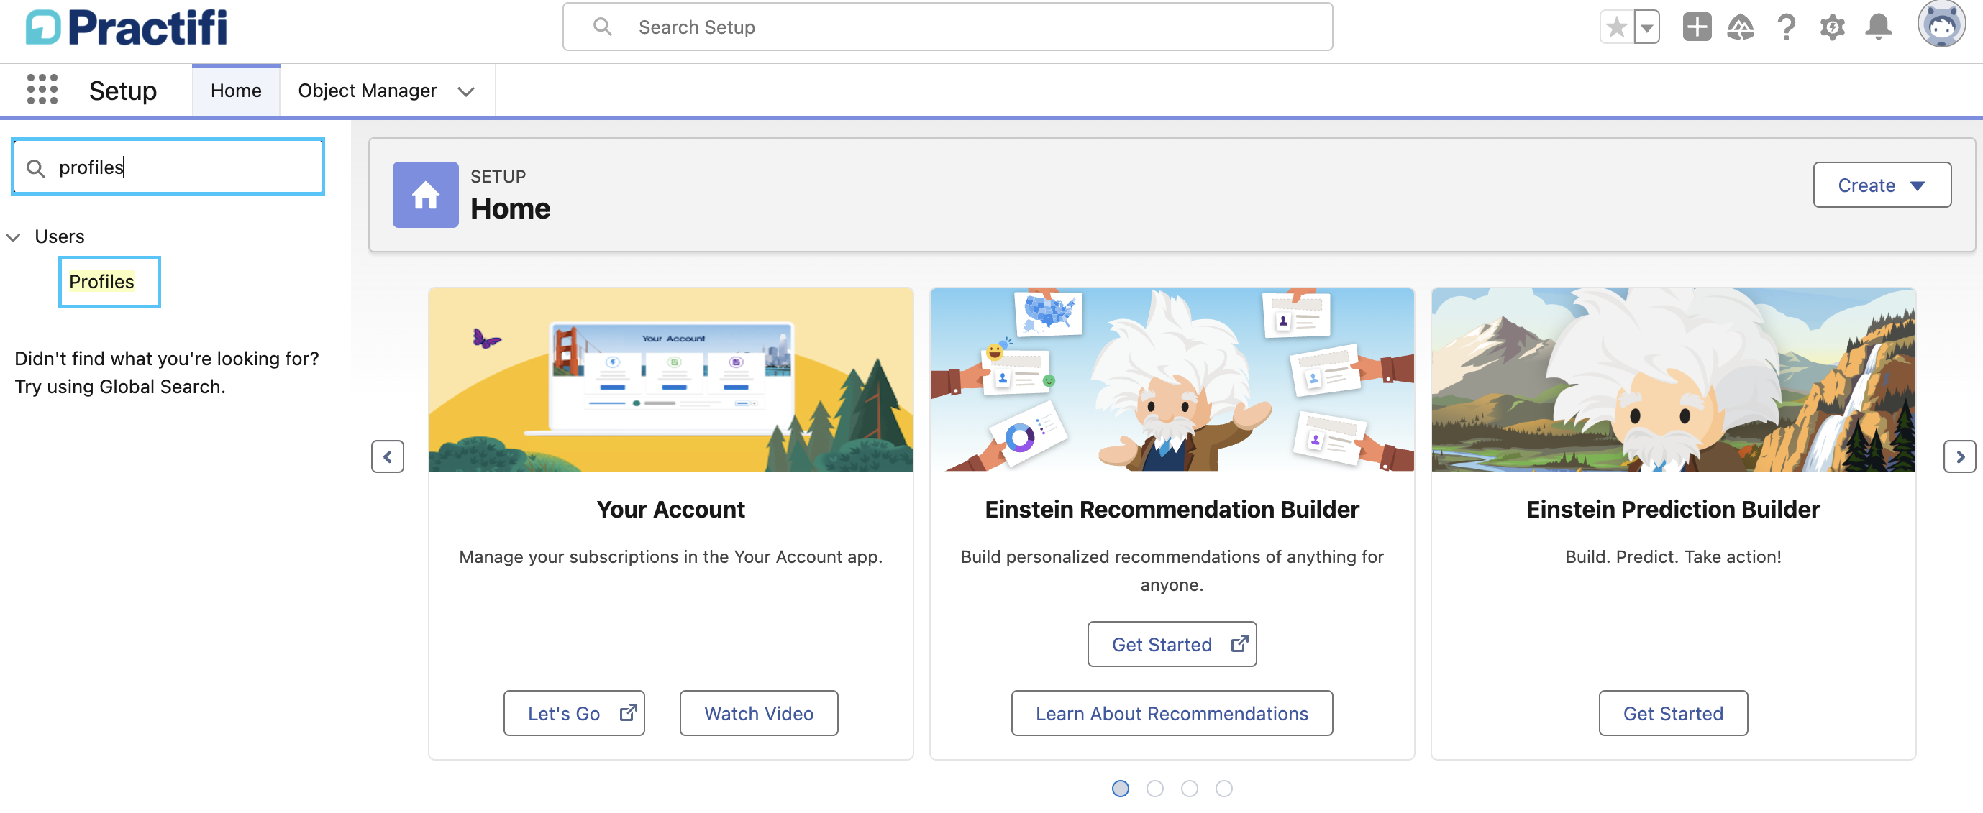Expand the Object Manager chevron menu
This screenshot has height=813, width=1983.
tap(466, 91)
